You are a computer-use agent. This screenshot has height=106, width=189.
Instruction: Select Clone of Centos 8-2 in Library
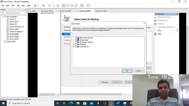(17, 26)
